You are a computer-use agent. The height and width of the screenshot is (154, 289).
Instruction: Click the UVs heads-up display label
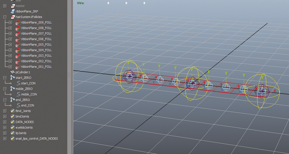click(x=81, y=3)
